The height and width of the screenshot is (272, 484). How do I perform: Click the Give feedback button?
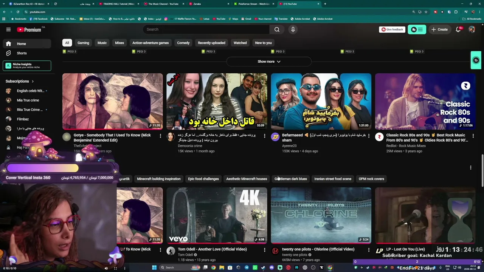[392, 29]
